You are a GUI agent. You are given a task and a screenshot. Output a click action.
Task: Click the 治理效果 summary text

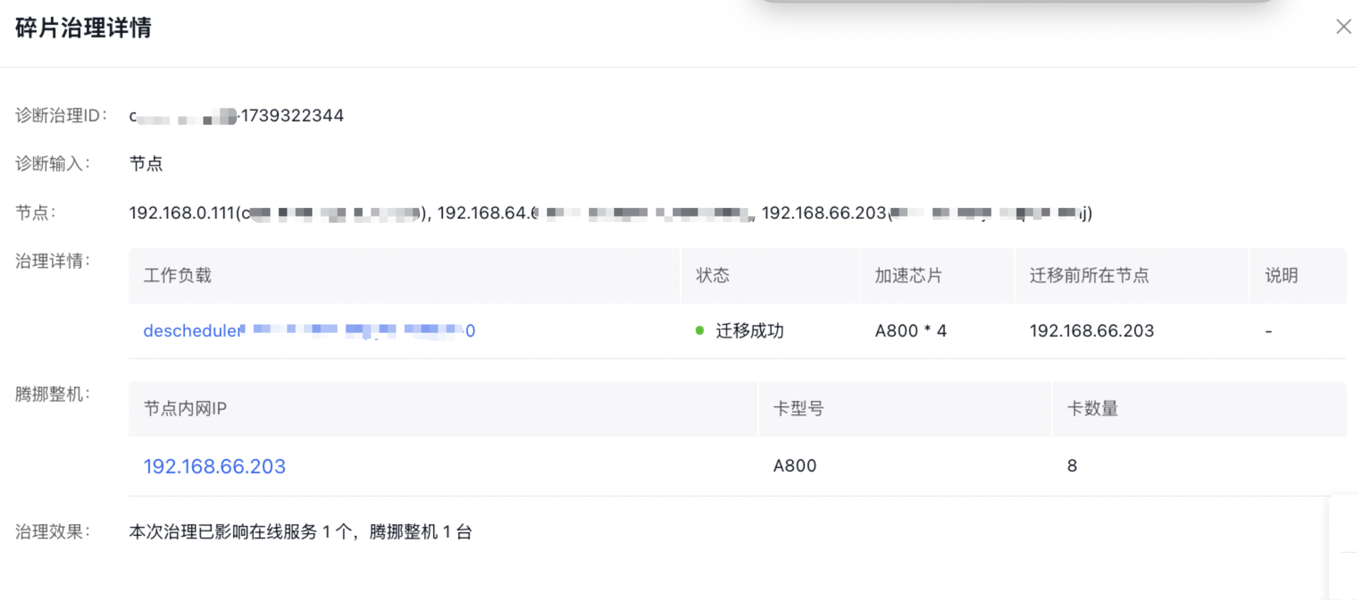300,531
